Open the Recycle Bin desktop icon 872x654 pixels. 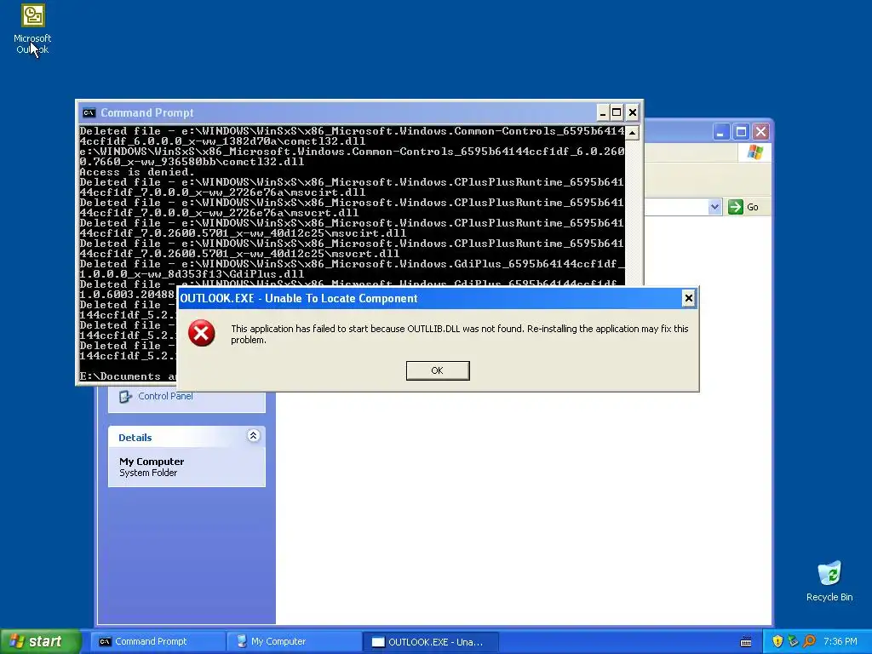[829, 581]
